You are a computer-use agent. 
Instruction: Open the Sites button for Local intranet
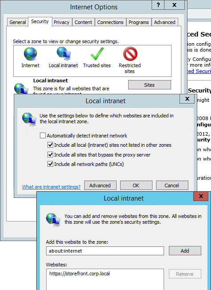pyautogui.click(x=149, y=85)
